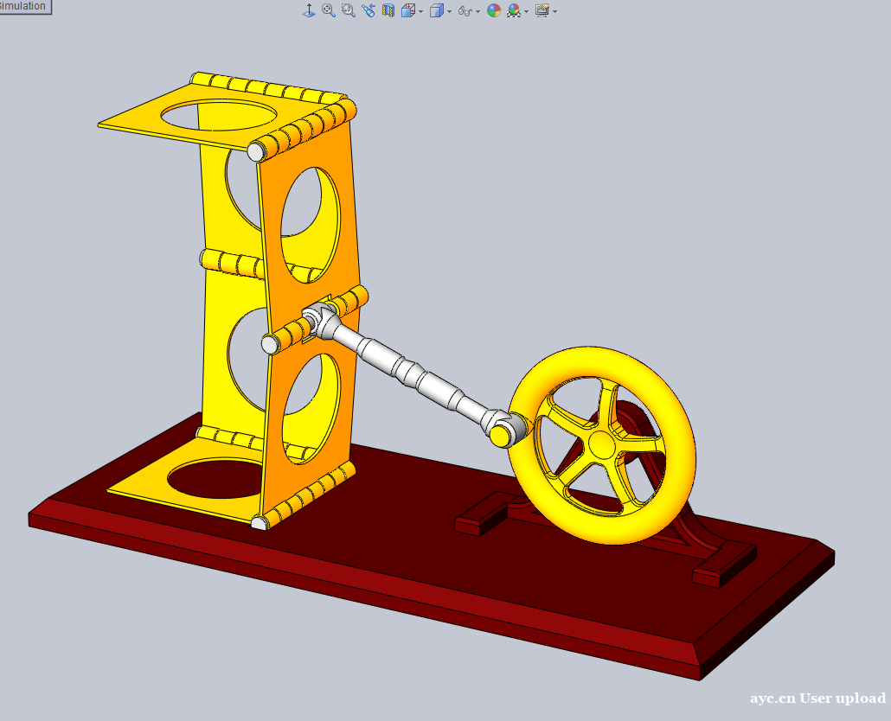Click the Apply Scene icon
Viewport: 891px width, 721px height.
pyautogui.click(x=514, y=10)
